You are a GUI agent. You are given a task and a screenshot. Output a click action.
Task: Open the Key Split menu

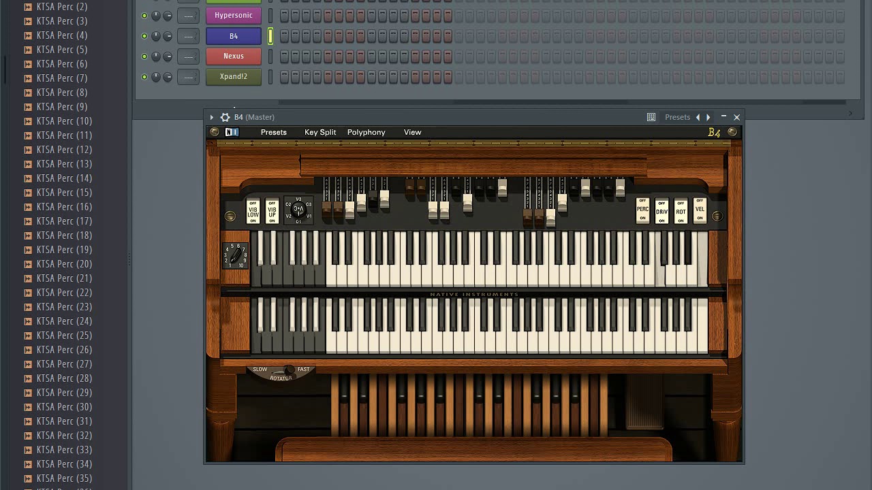click(320, 132)
